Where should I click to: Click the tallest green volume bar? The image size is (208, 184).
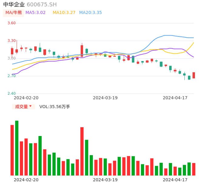pyautogui.click(x=17, y=148)
